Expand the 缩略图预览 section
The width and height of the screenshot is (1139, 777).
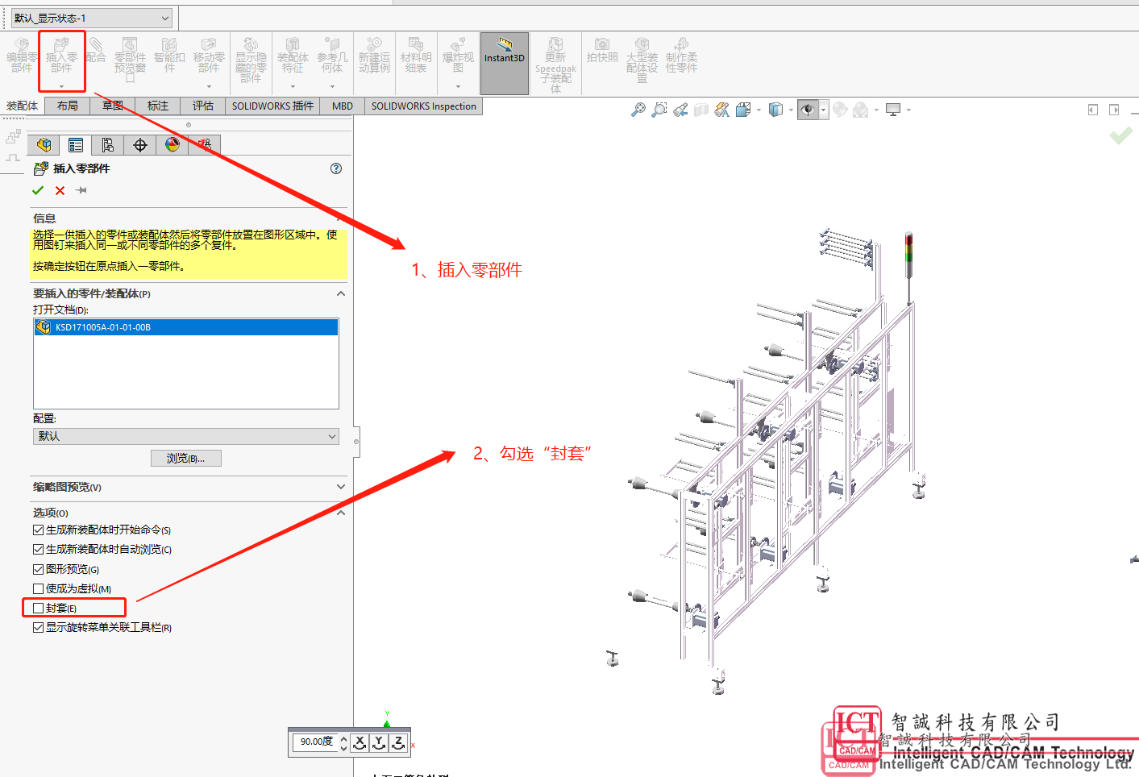click(341, 487)
